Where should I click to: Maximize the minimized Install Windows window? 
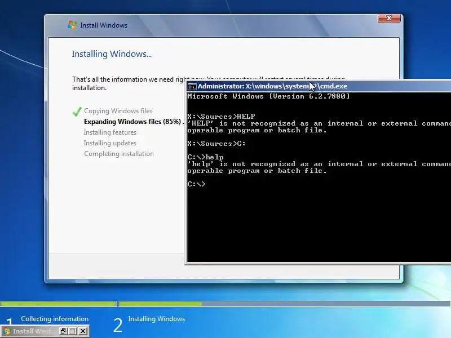tap(73, 331)
